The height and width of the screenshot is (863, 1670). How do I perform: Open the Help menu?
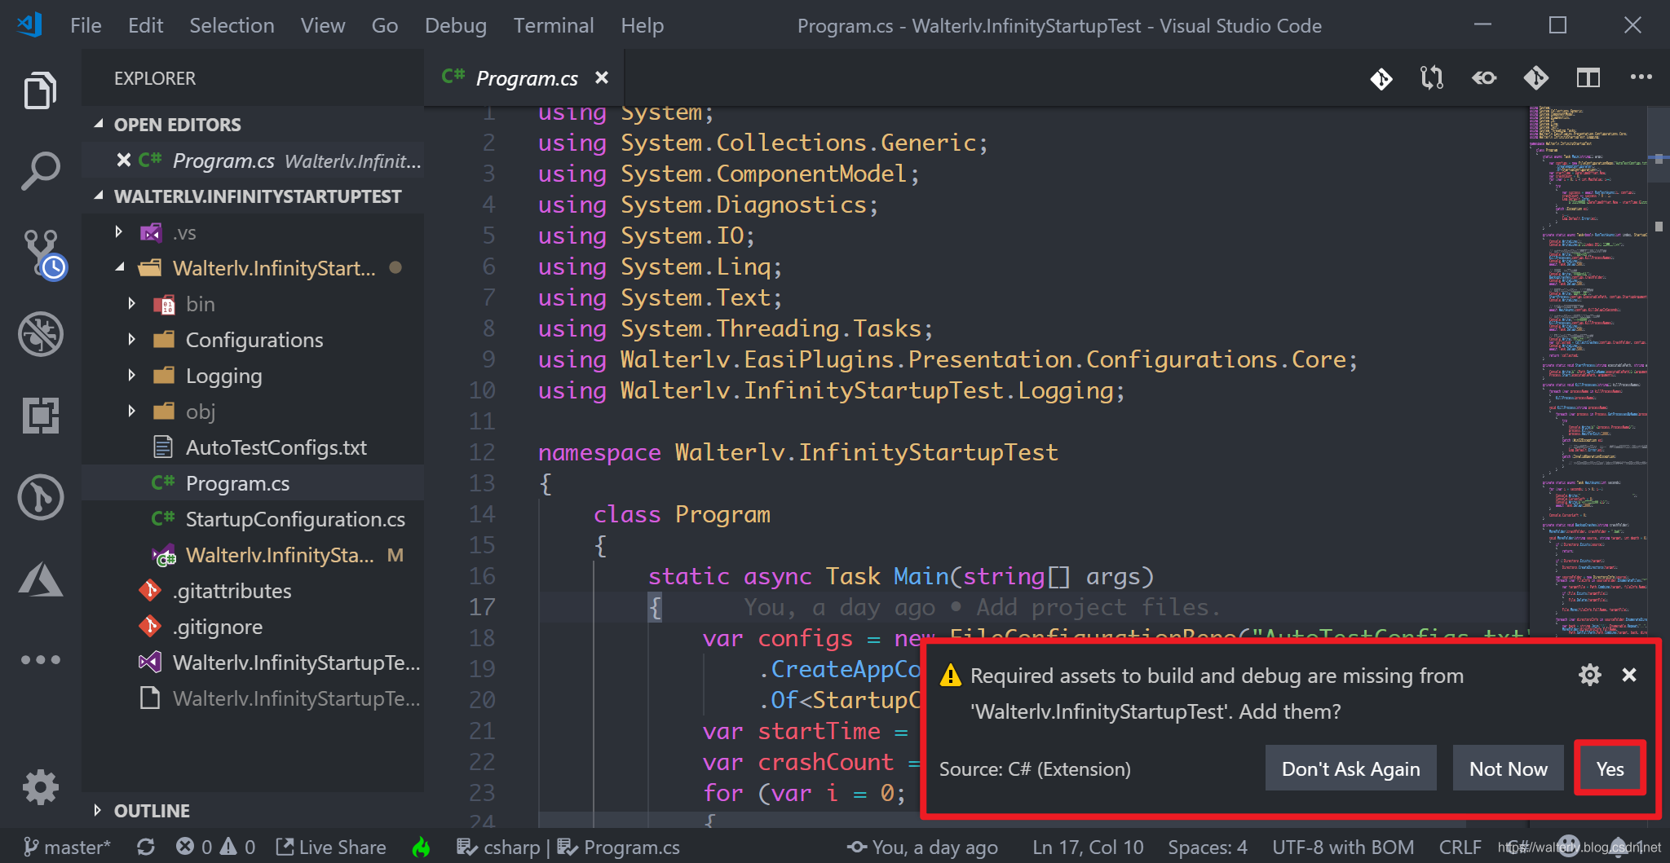click(642, 25)
